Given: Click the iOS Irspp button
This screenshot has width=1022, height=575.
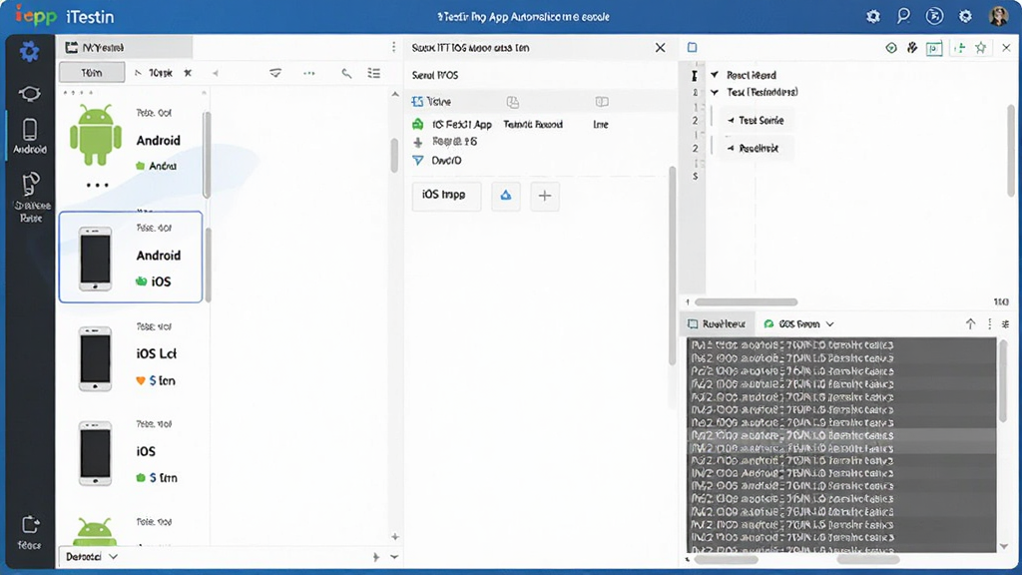Looking at the screenshot, I should click(446, 196).
